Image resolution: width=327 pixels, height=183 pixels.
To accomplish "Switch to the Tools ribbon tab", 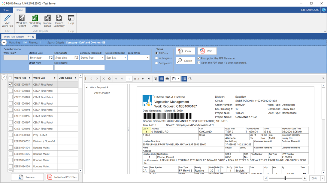I will [x=6, y=10].
